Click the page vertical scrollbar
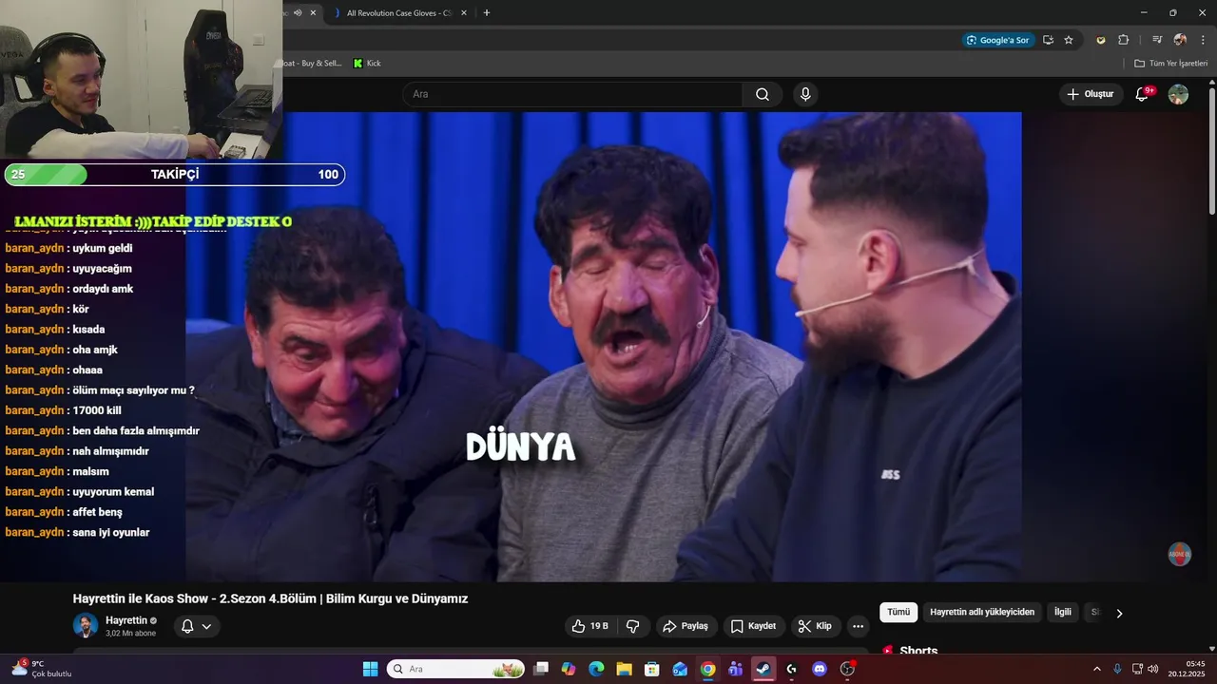This screenshot has height=684, width=1217. 1211,152
